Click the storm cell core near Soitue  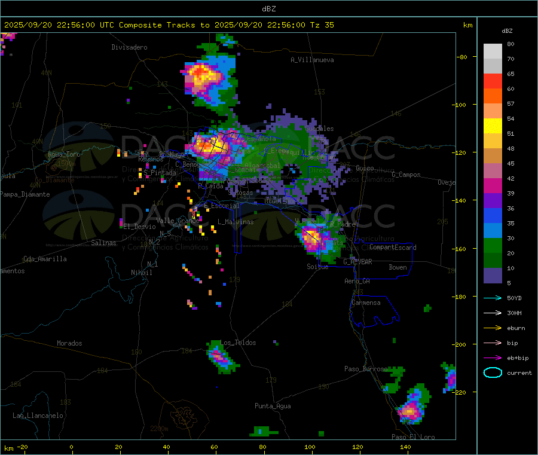[x=312, y=237]
